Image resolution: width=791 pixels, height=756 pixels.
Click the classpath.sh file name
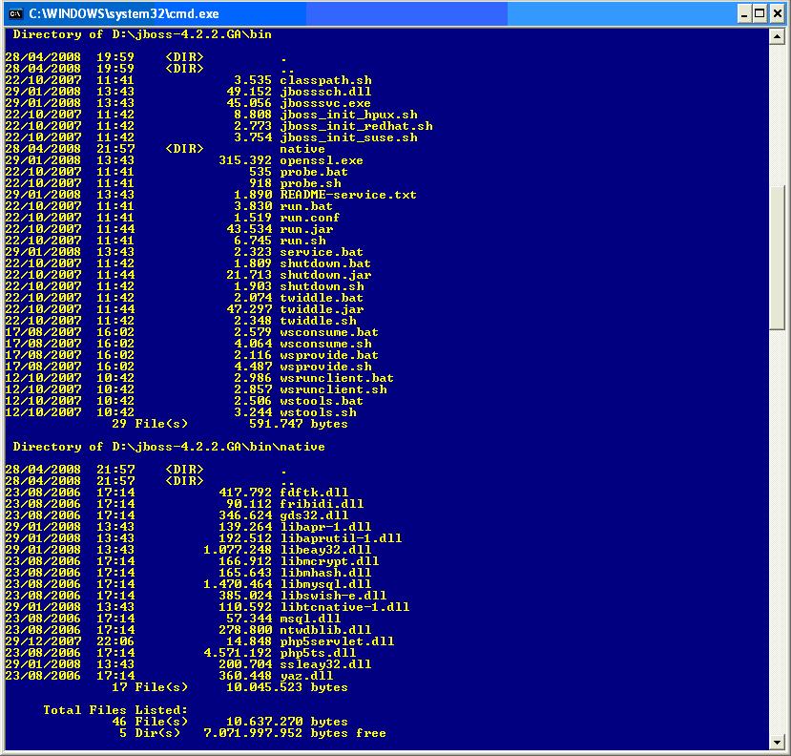(326, 80)
